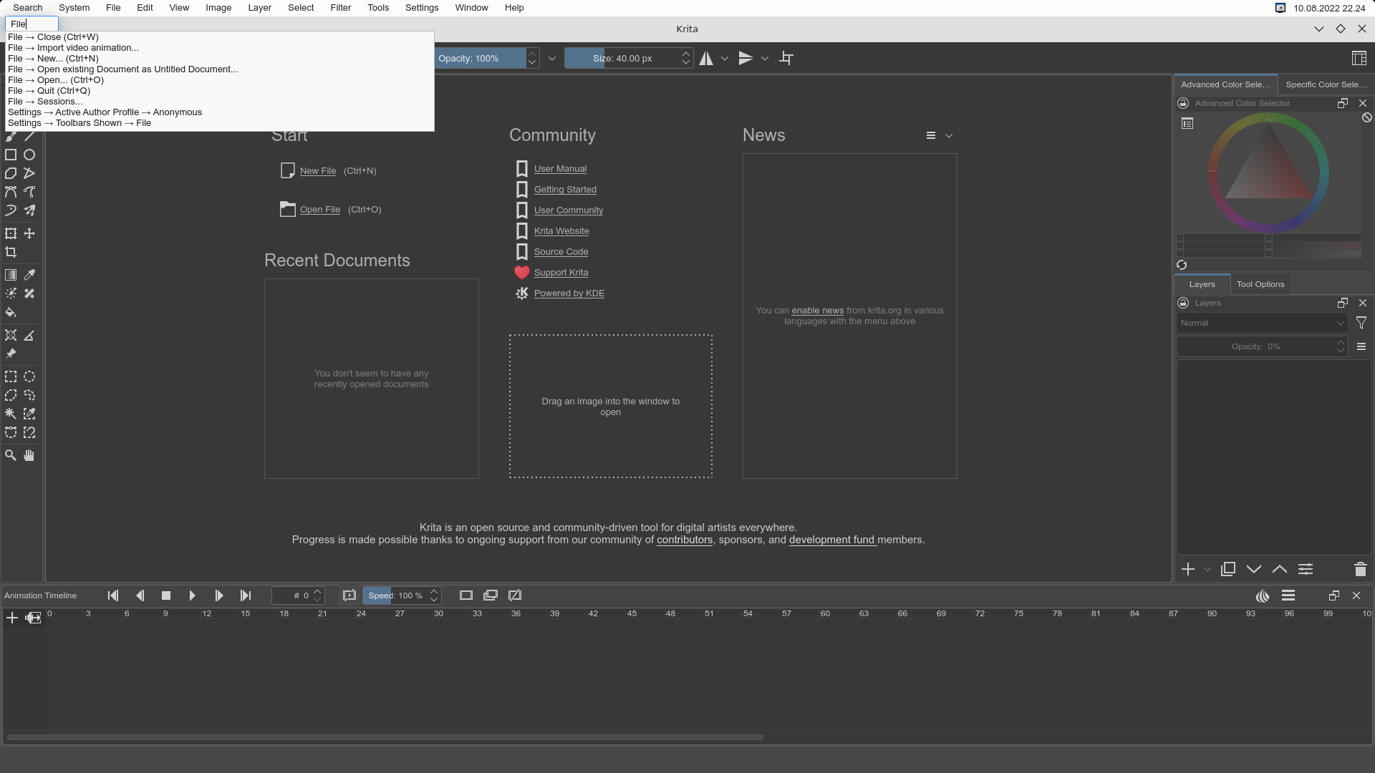Image resolution: width=1375 pixels, height=773 pixels.
Task: Enable wrap-around mode in the toolbar
Action: pyautogui.click(x=786, y=58)
